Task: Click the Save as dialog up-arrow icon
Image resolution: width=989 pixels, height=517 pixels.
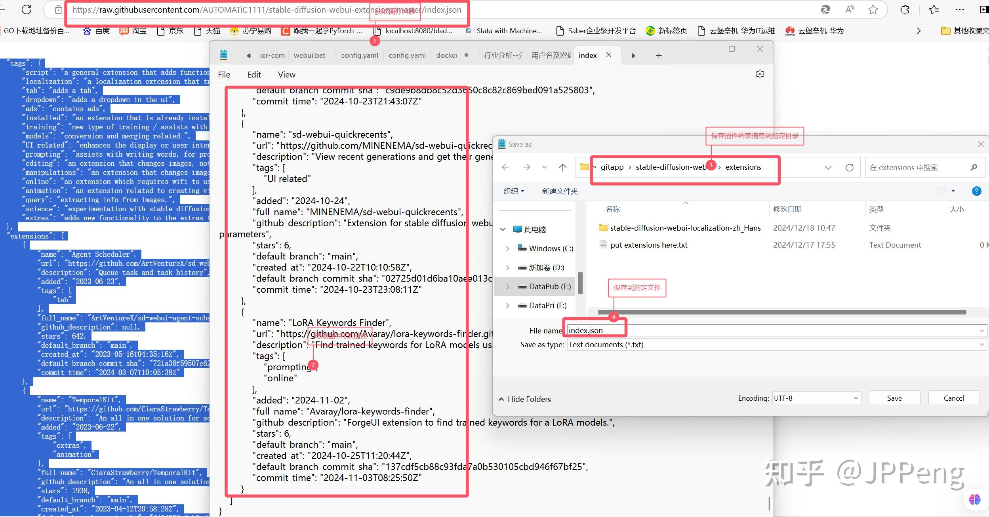Action: 562,167
